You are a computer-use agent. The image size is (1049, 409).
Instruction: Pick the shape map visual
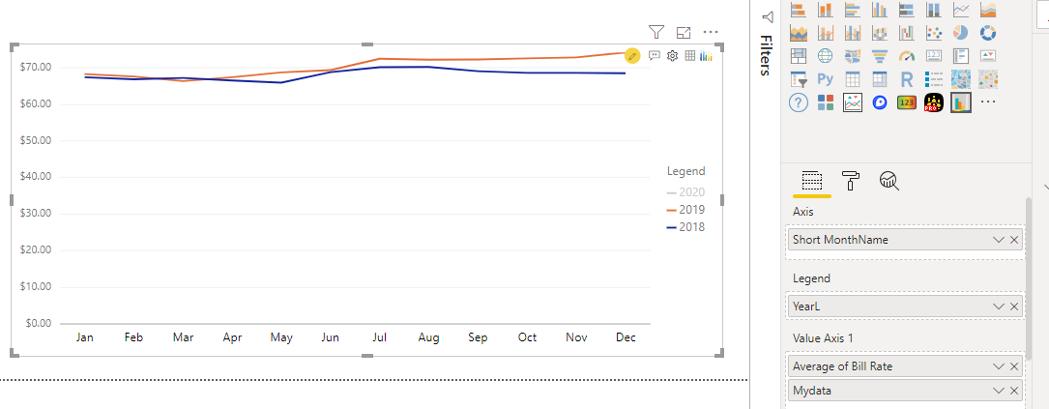[x=961, y=79]
